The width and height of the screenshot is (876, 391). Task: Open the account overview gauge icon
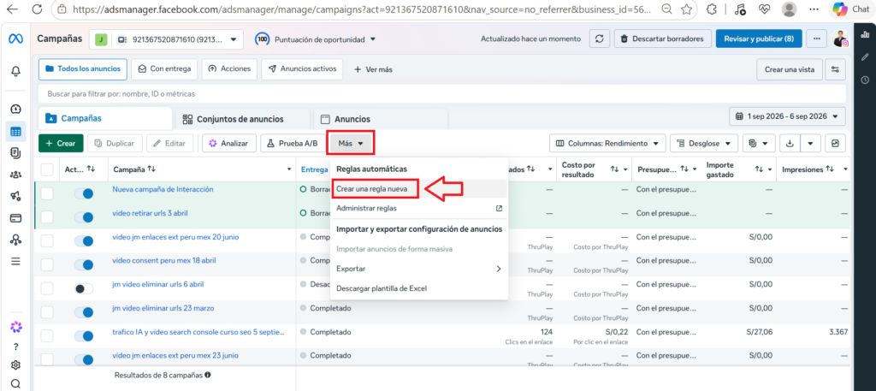pos(15,109)
